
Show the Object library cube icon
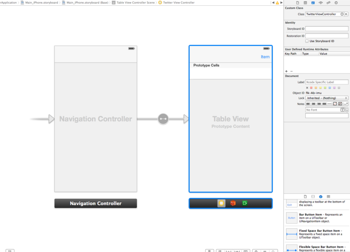point(321,196)
